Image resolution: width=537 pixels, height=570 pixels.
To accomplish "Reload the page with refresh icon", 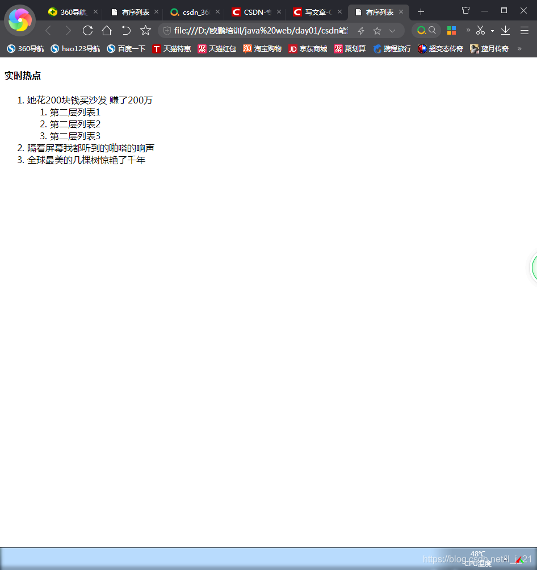I will (x=87, y=31).
